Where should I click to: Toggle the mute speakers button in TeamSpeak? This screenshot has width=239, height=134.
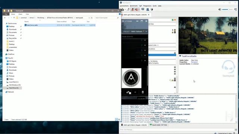click(x=136, y=10)
